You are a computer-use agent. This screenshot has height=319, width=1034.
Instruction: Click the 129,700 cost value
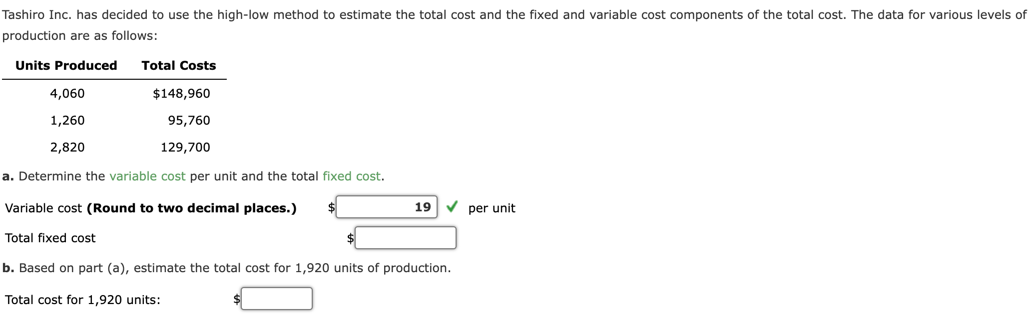pos(185,147)
